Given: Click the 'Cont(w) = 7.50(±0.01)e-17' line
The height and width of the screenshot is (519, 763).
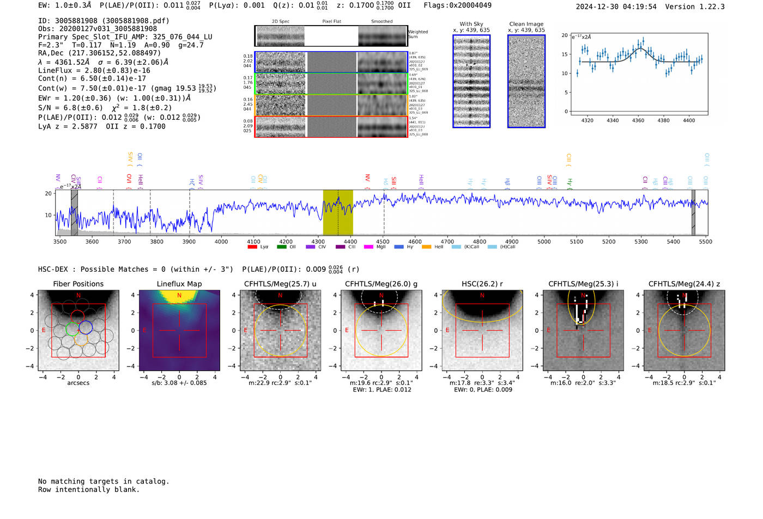Looking at the screenshot, I should [127, 88].
